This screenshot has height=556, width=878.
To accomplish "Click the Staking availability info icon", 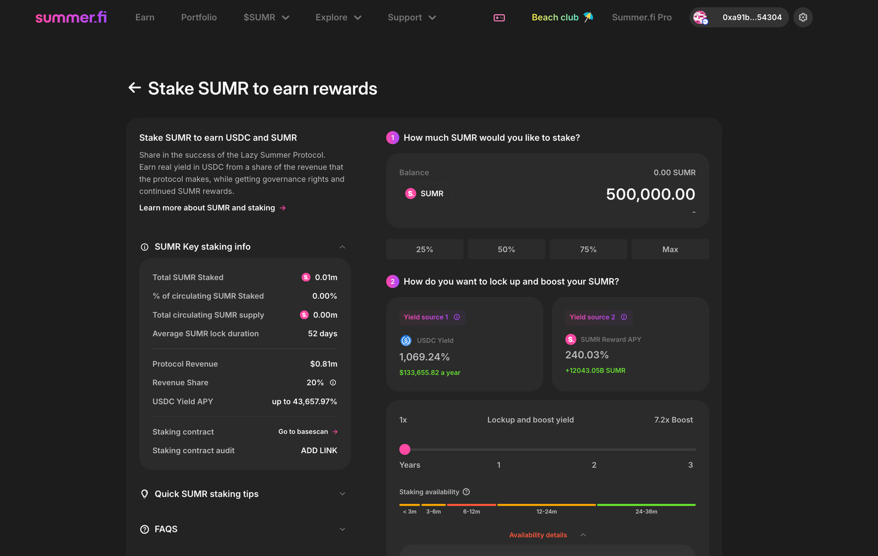I will [x=466, y=492].
